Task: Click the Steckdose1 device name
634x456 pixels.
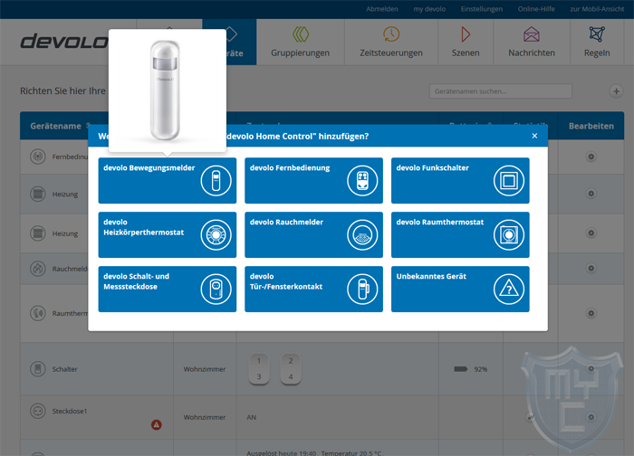Action: 70,411
